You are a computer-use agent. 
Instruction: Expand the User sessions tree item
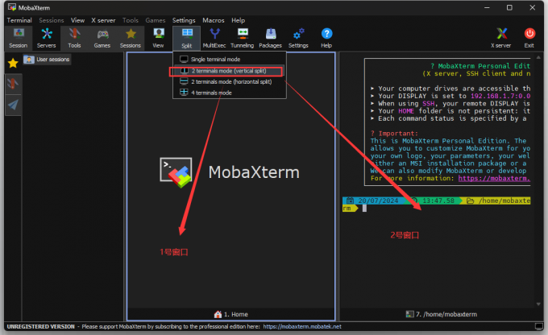coord(48,60)
